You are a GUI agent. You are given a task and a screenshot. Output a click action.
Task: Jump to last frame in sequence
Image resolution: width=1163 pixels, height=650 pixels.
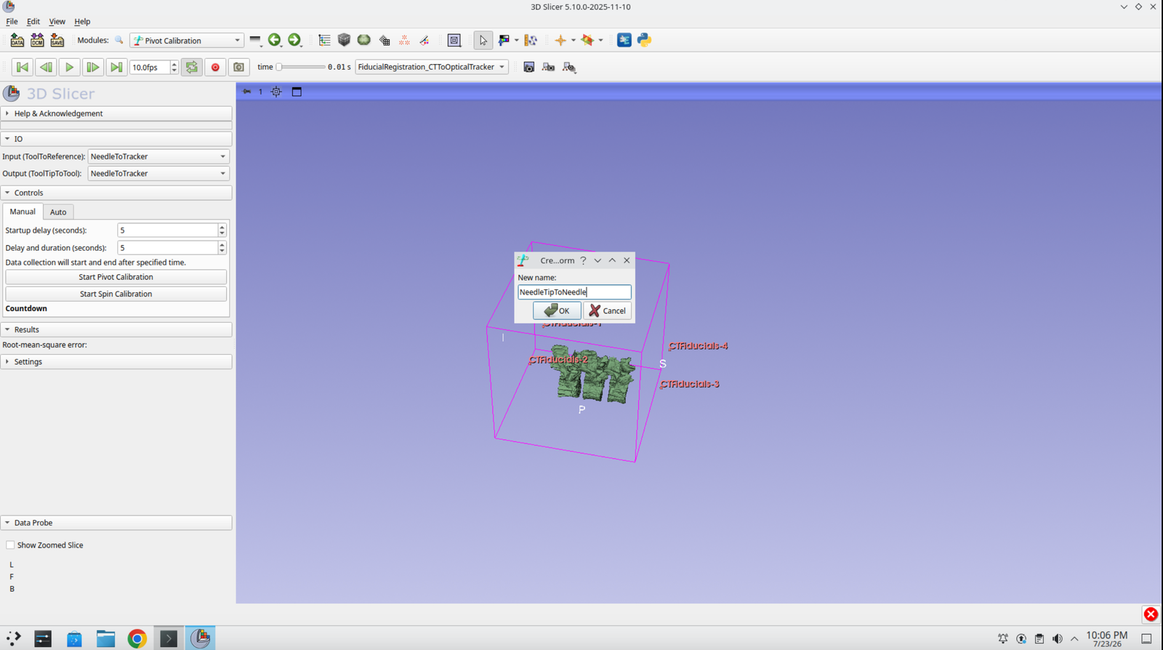point(116,67)
